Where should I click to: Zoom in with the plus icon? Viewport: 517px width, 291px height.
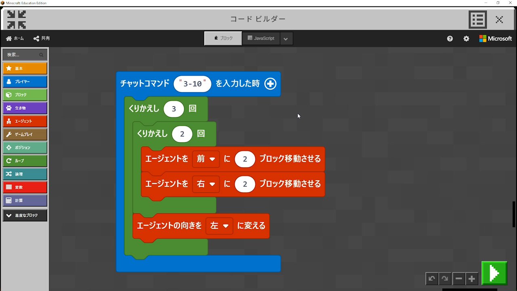pos(471,278)
